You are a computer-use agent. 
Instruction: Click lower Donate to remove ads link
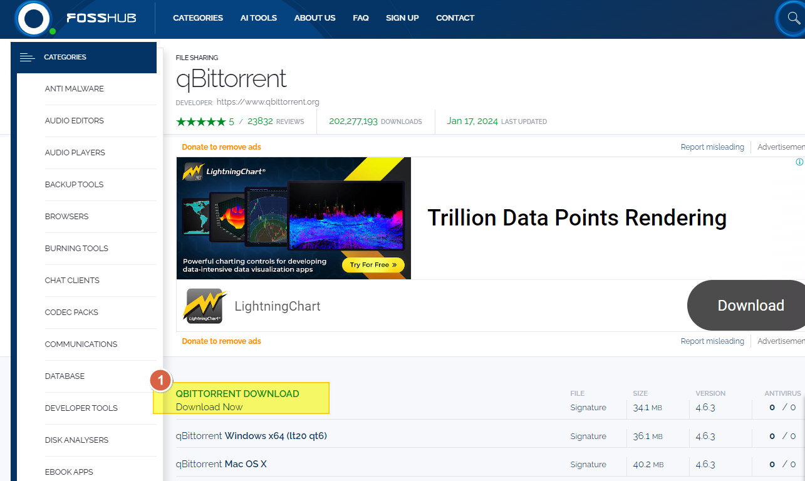[221, 341]
